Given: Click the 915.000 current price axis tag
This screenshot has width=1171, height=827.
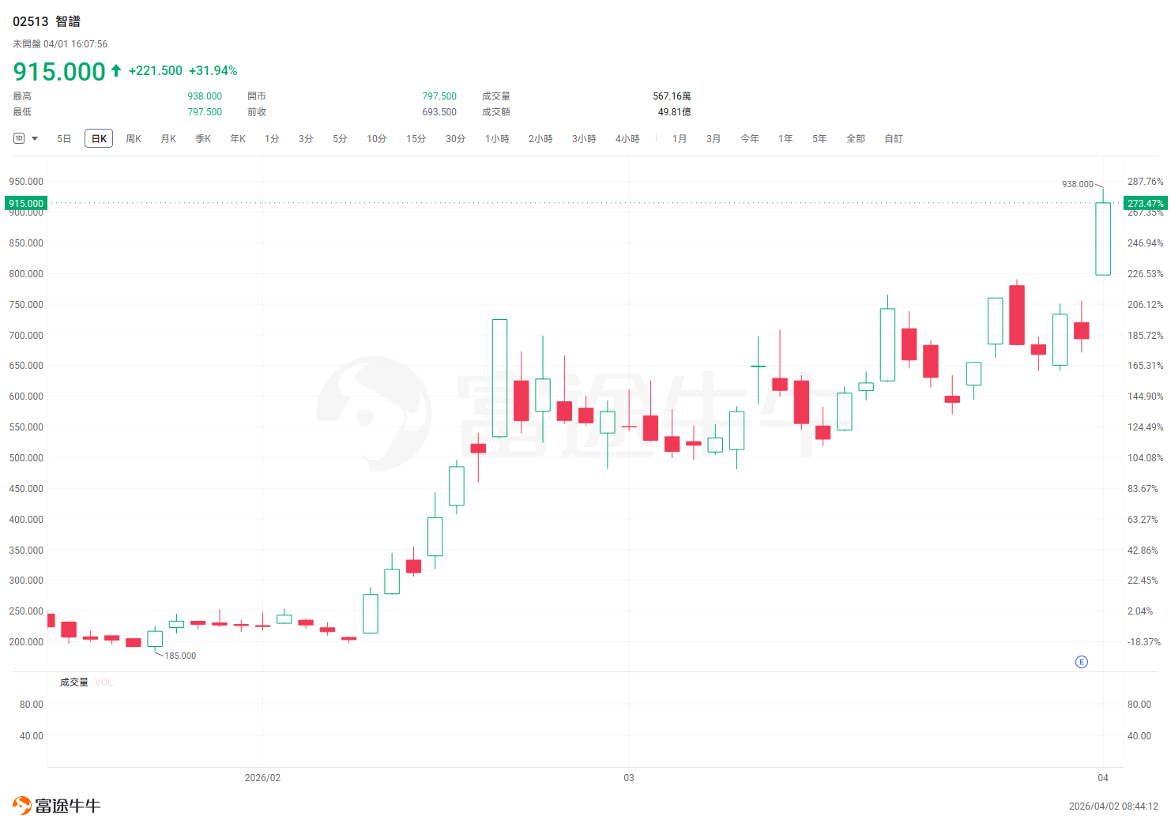Looking at the screenshot, I should pos(26,204).
